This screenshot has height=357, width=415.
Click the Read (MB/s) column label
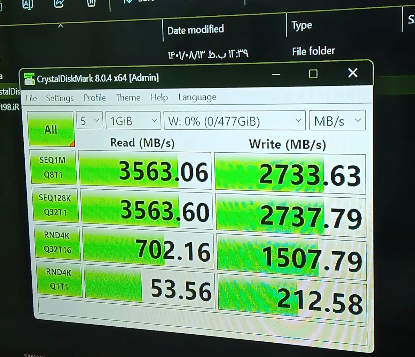(x=142, y=143)
